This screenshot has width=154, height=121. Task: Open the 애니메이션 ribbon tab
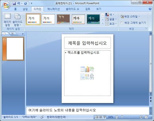pyautogui.click(x=54, y=9)
